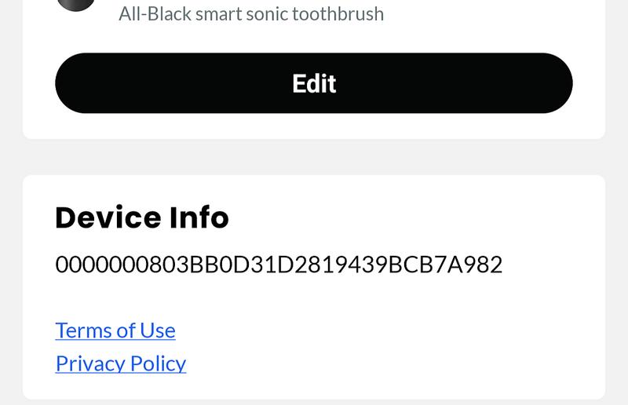
Task: Click the word Edit on the button
Action: click(314, 83)
